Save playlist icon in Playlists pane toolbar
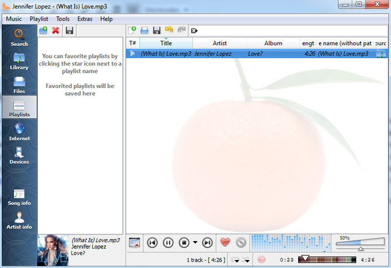 pyautogui.click(x=69, y=31)
